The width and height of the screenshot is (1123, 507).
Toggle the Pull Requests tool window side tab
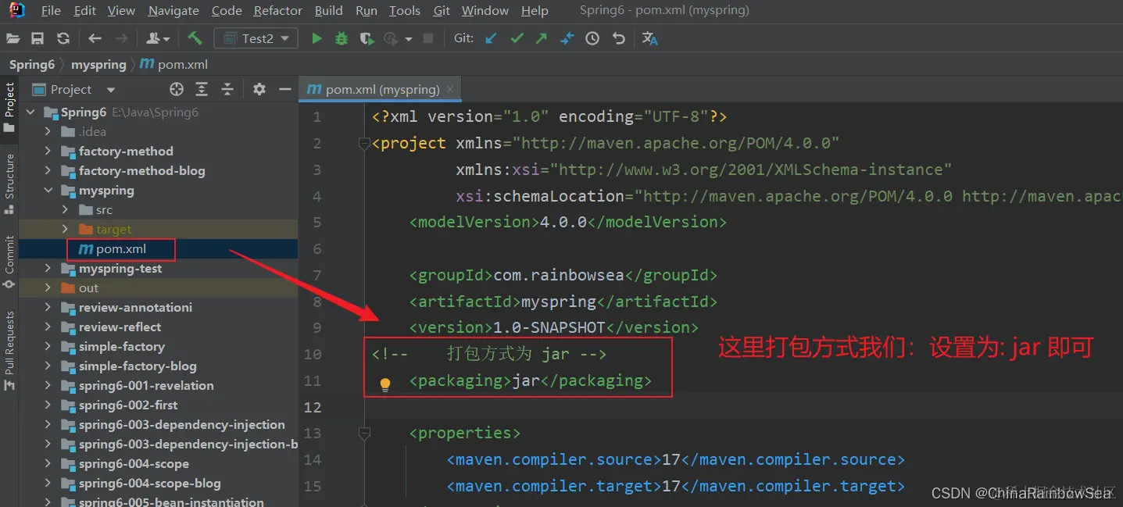coord(9,351)
